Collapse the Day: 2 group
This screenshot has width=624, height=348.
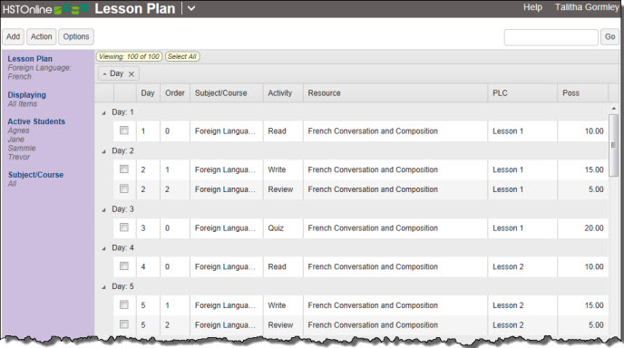tap(104, 151)
